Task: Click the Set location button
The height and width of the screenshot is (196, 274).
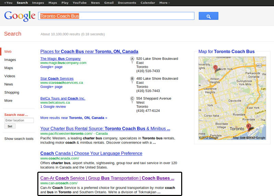Action: pyautogui.click(x=10, y=126)
